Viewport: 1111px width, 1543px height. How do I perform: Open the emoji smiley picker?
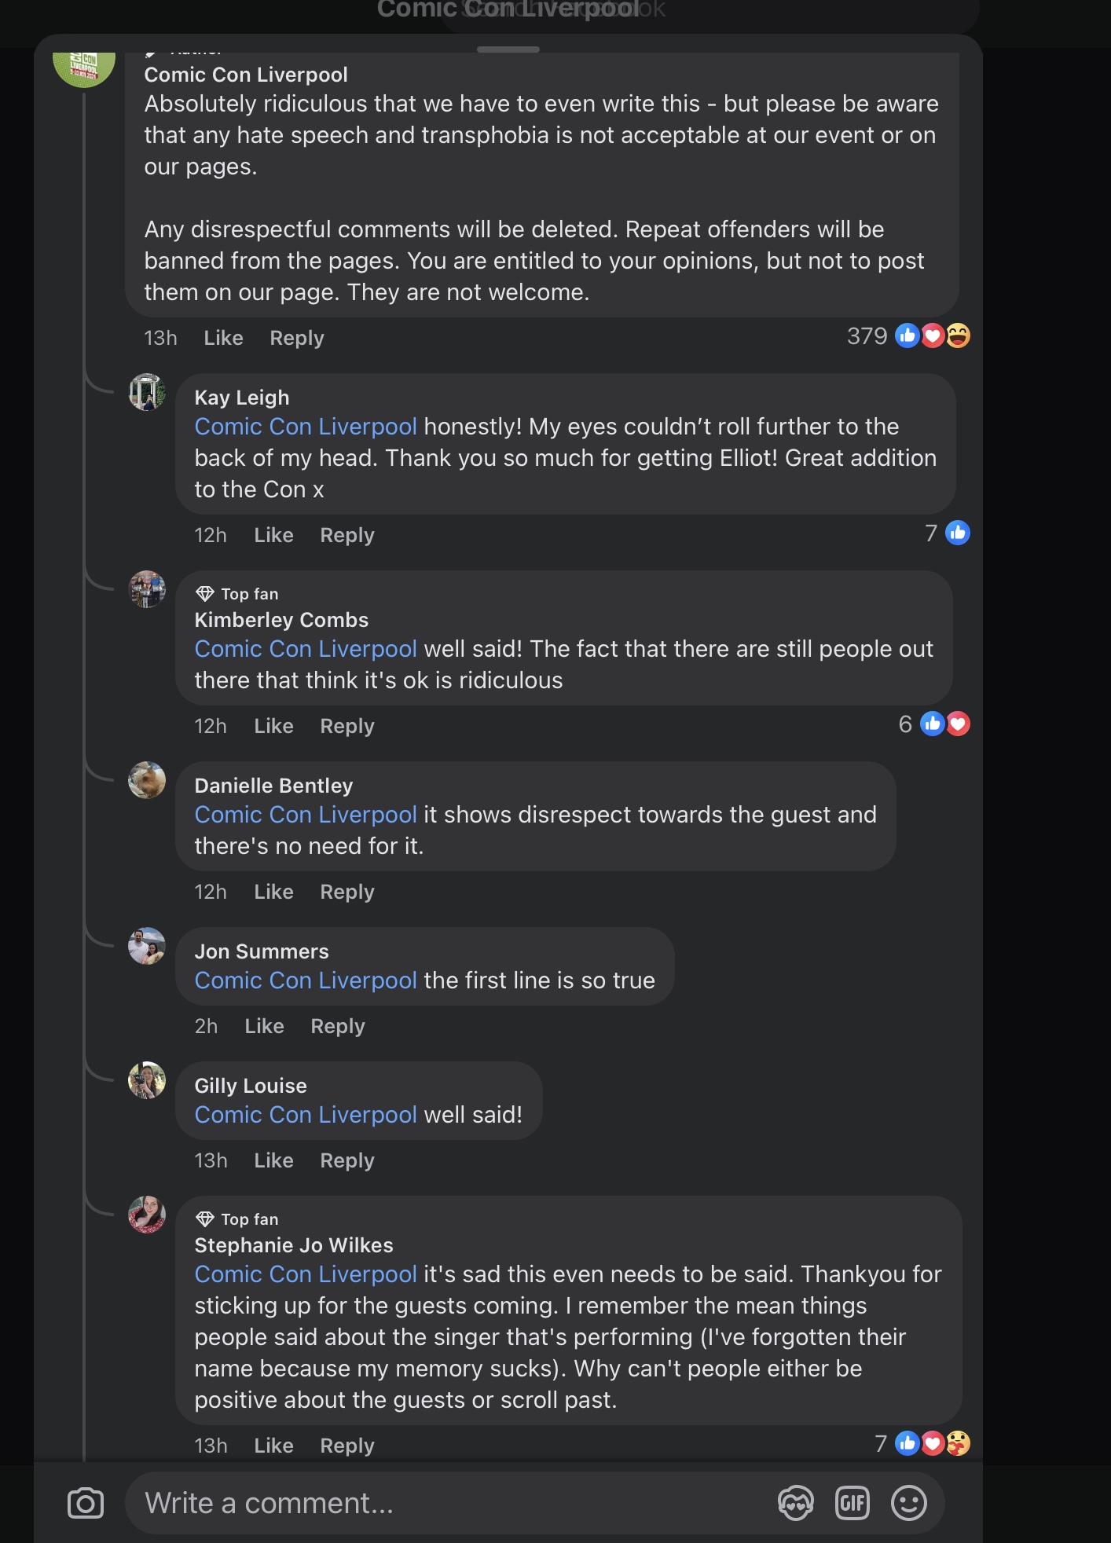pyautogui.click(x=909, y=1504)
